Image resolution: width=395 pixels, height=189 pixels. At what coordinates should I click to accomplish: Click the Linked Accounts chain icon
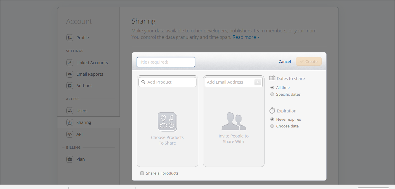pyautogui.click(x=70, y=63)
